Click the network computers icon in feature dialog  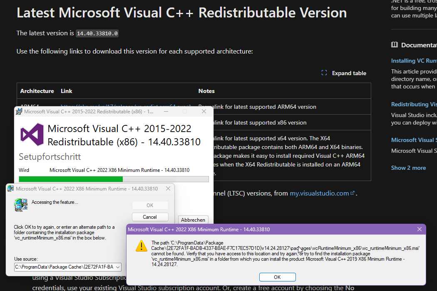pyautogui.click(x=21, y=205)
